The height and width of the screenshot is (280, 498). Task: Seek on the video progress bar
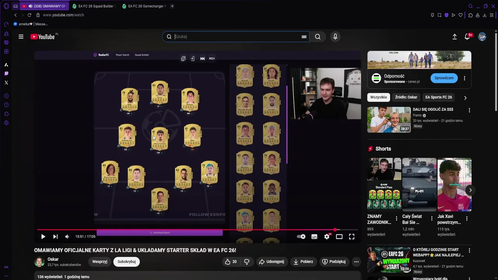click(197, 230)
